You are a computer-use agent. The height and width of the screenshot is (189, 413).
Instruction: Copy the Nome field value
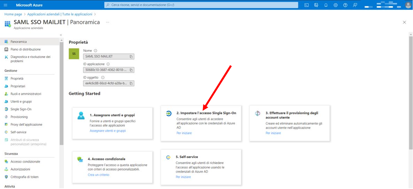pyautogui.click(x=131, y=56)
